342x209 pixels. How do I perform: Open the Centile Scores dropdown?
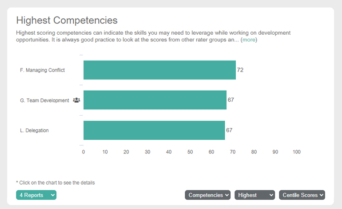tap(302, 195)
